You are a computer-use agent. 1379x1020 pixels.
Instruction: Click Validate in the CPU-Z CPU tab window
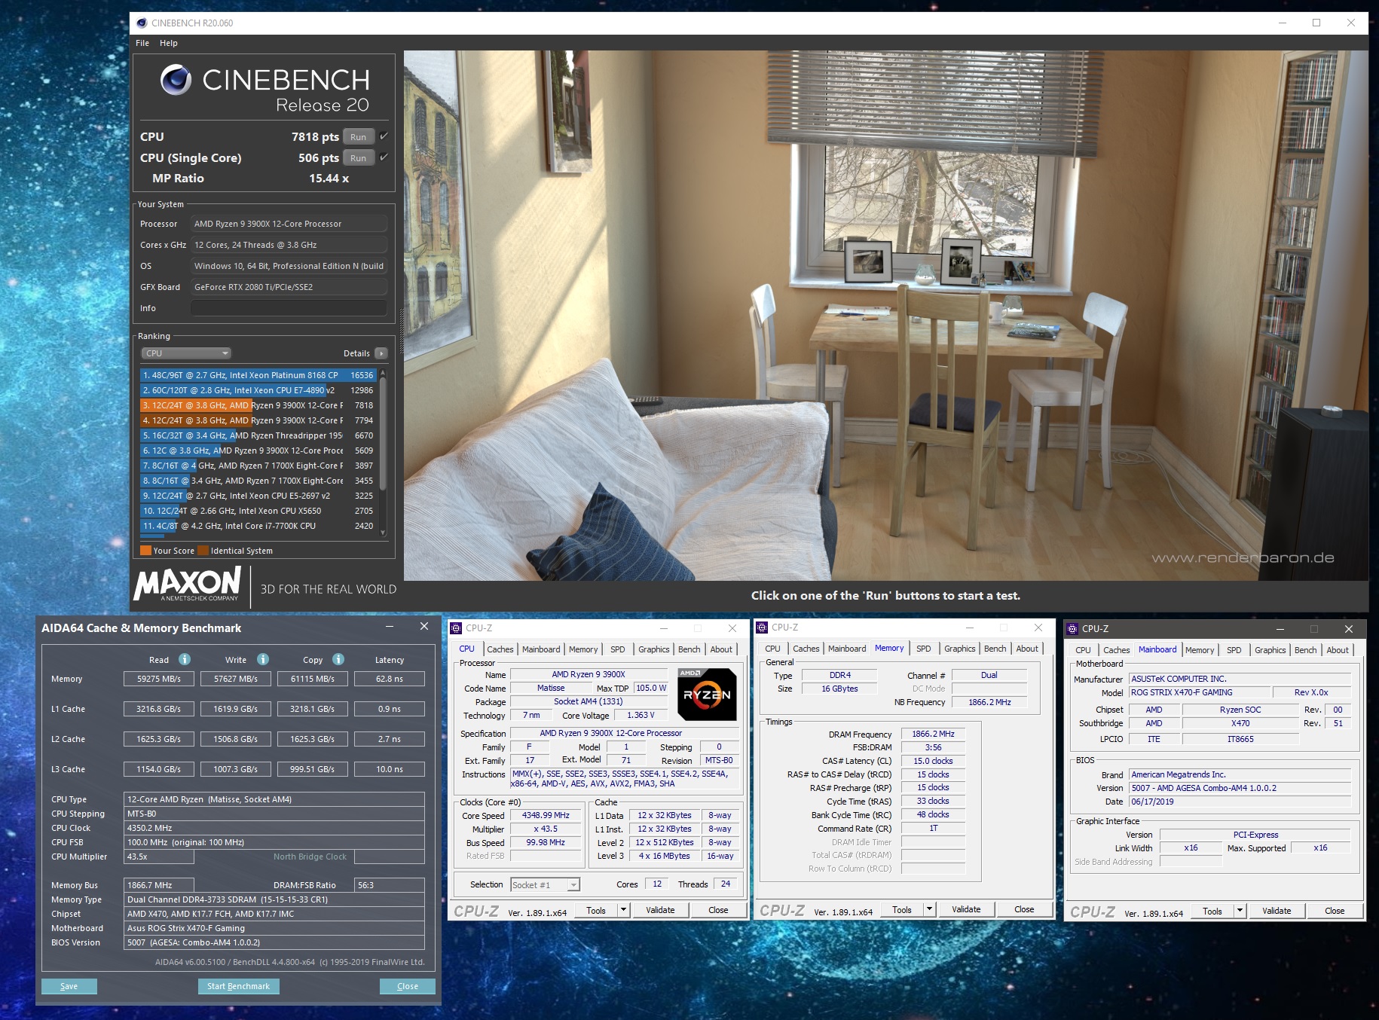[x=660, y=910]
